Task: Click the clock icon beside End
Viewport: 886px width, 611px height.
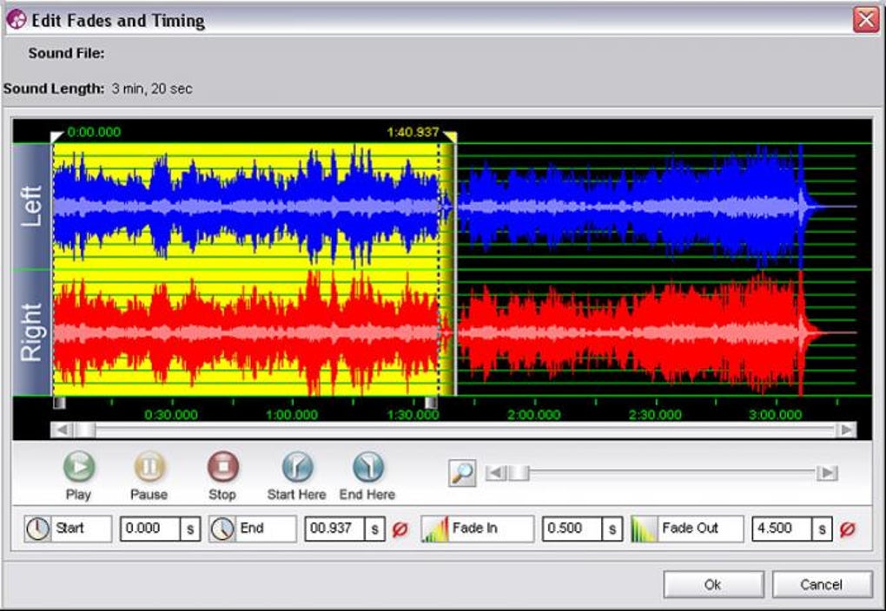Action: 222,529
